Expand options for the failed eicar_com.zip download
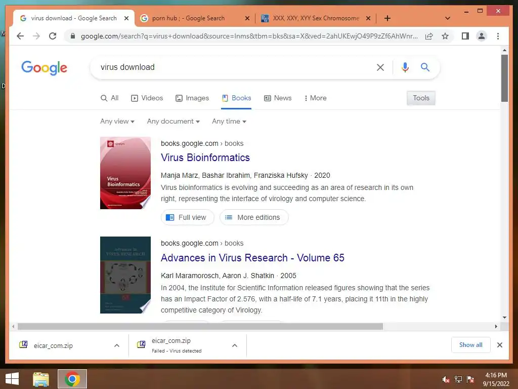 coord(235,345)
